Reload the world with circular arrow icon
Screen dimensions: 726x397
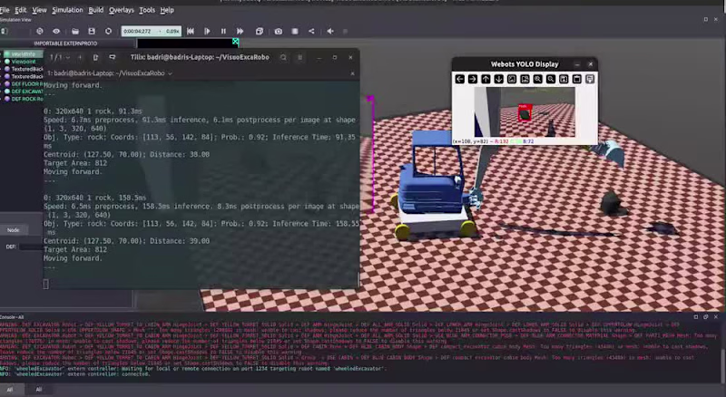pyautogui.click(x=108, y=31)
